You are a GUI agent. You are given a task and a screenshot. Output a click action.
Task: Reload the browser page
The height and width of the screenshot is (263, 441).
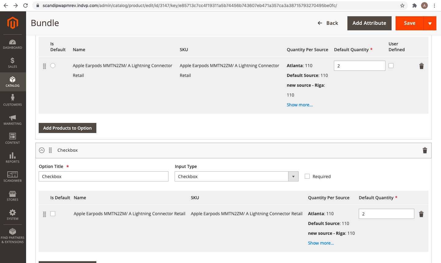[25, 6]
